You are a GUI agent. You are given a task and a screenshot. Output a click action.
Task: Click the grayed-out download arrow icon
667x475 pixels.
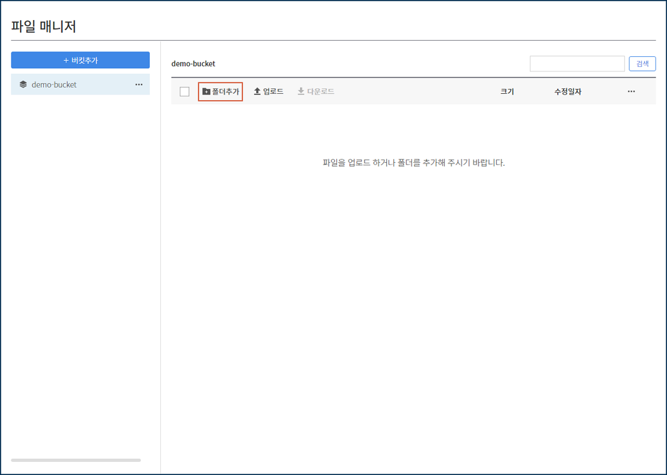pos(301,91)
